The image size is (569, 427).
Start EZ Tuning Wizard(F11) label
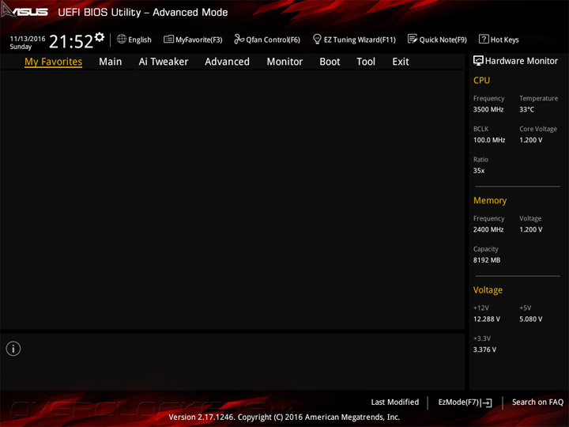click(x=360, y=40)
